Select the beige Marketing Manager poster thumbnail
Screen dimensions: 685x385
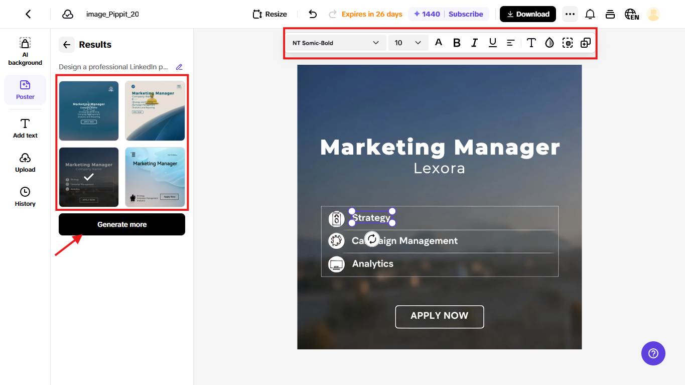point(155,111)
